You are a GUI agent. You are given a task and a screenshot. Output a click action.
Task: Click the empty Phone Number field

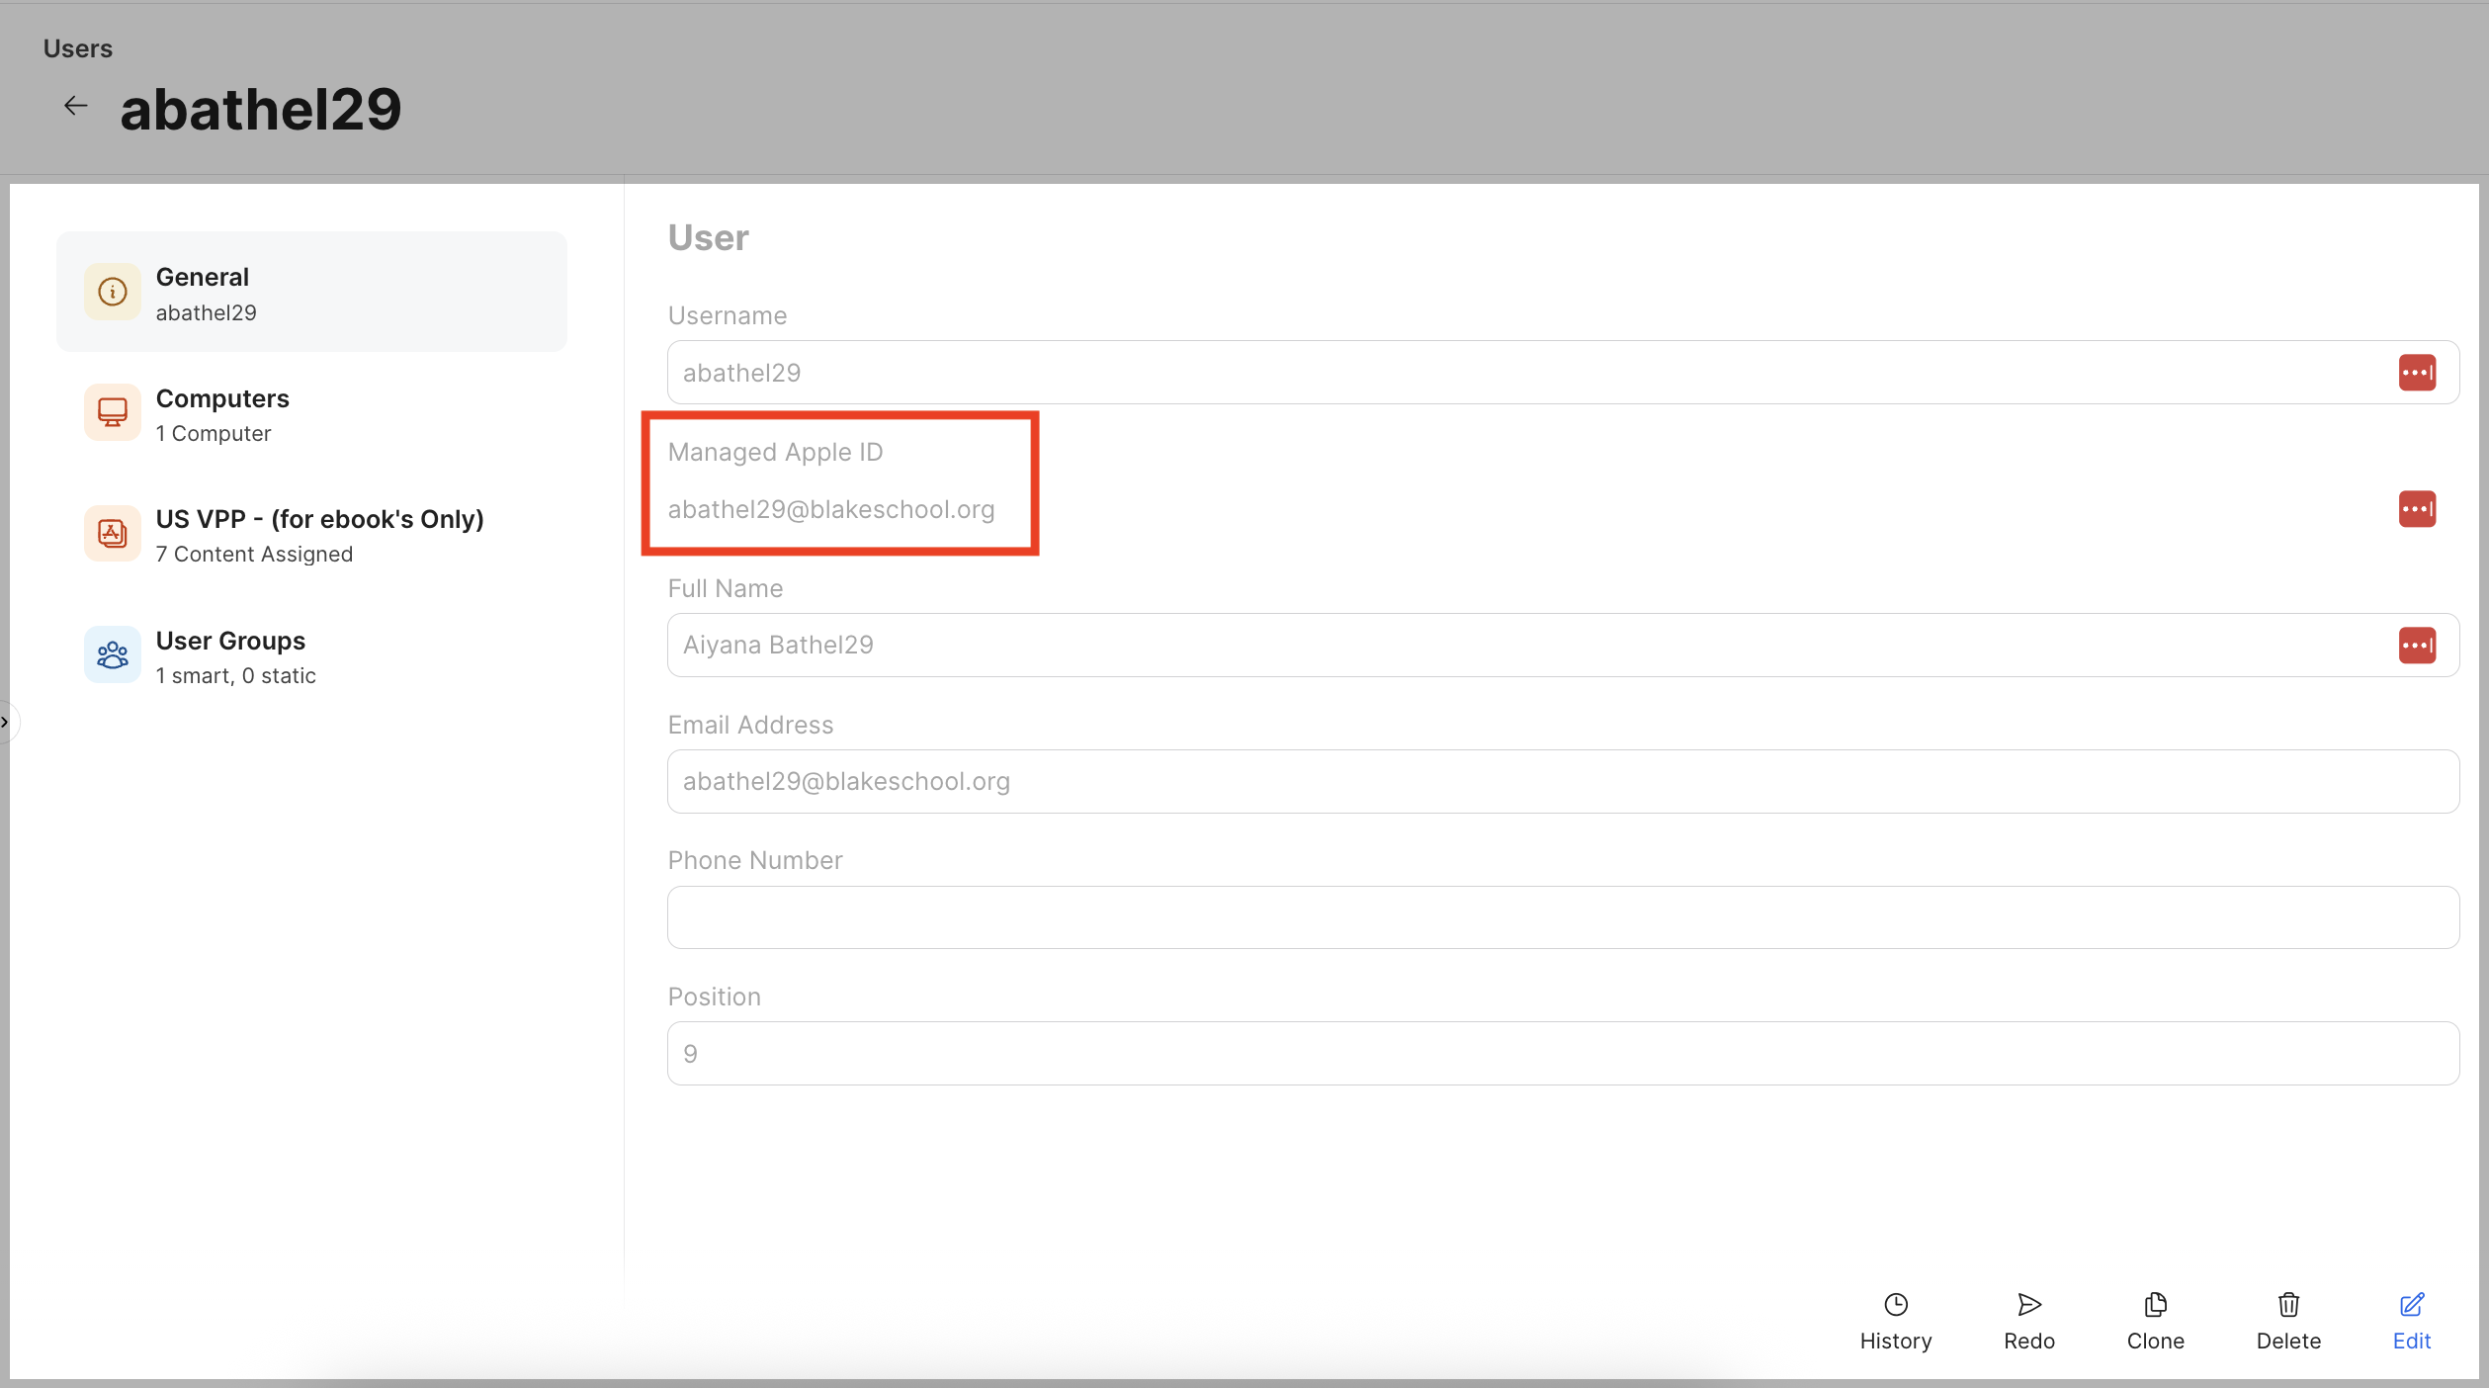click(x=1563, y=917)
